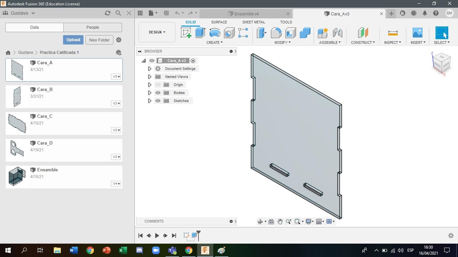The width and height of the screenshot is (458, 257).
Task: Choose the Combine tool
Action: 305,33
